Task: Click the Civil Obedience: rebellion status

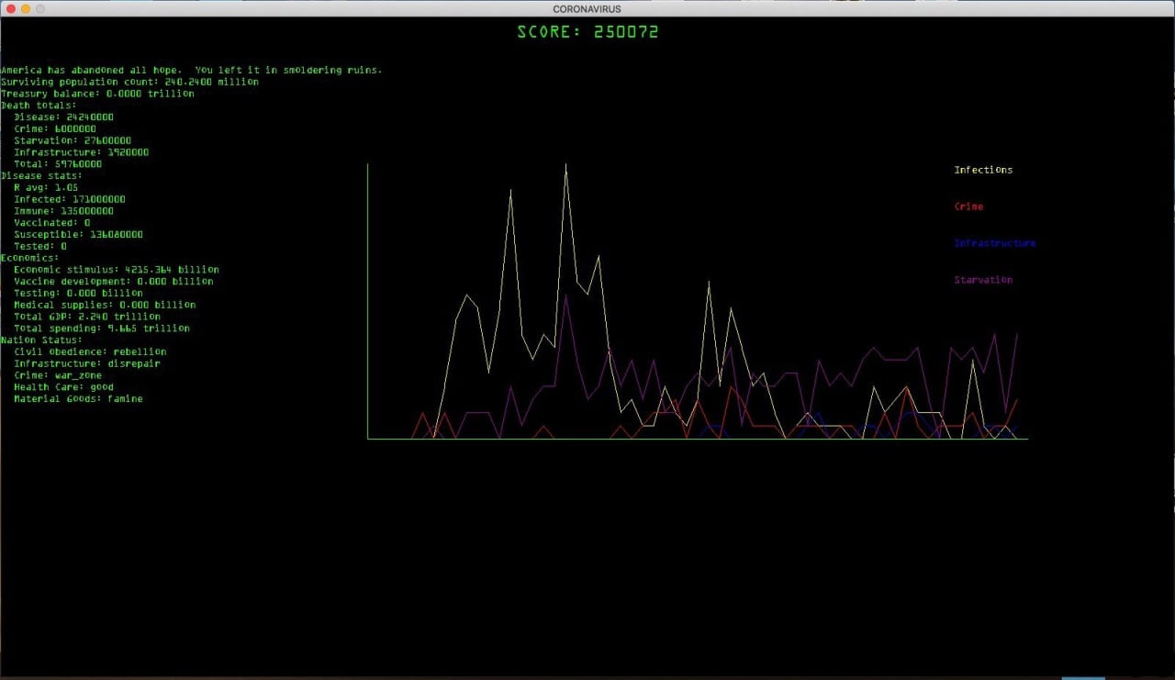Action: [90, 351]
